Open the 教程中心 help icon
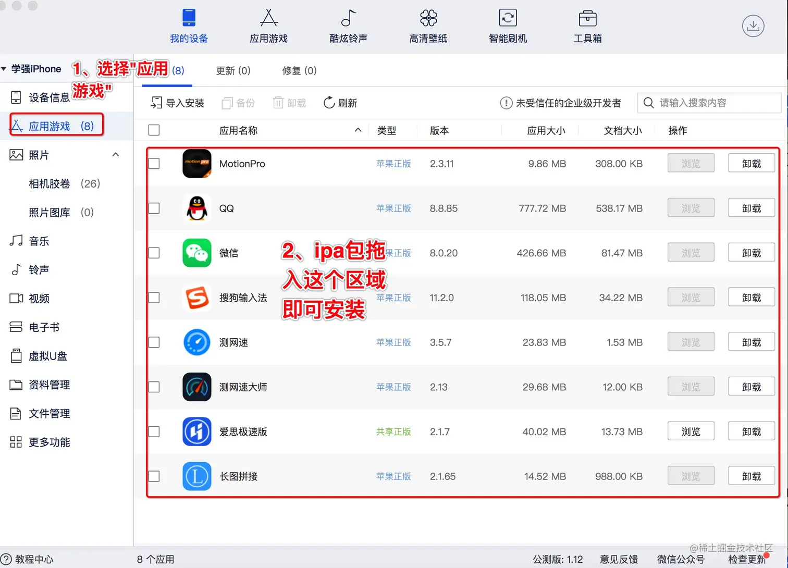788x568 pixels. tap(6, 559)
